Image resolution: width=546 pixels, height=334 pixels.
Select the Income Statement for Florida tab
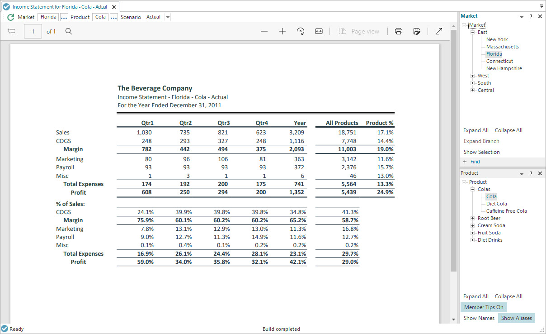coord(59,7)
